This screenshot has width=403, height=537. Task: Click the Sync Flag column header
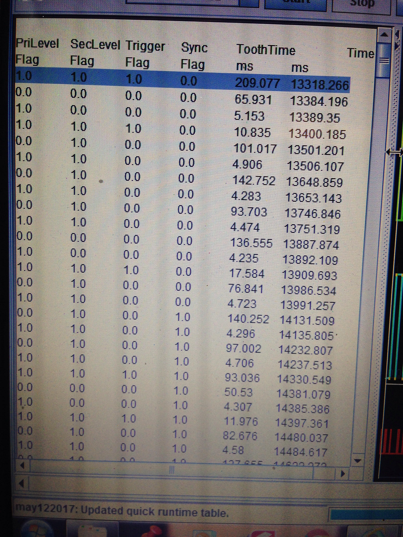click(x=194, y=56)
